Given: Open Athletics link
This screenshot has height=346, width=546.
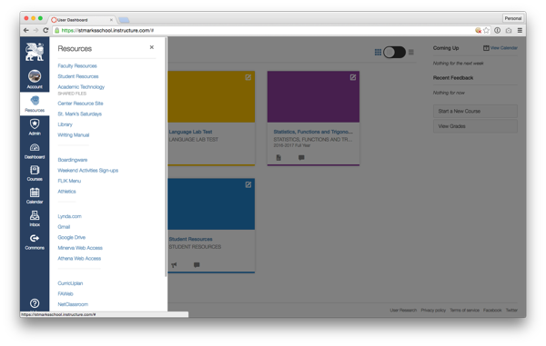Looking at the screenshot, I should (66, 192).
